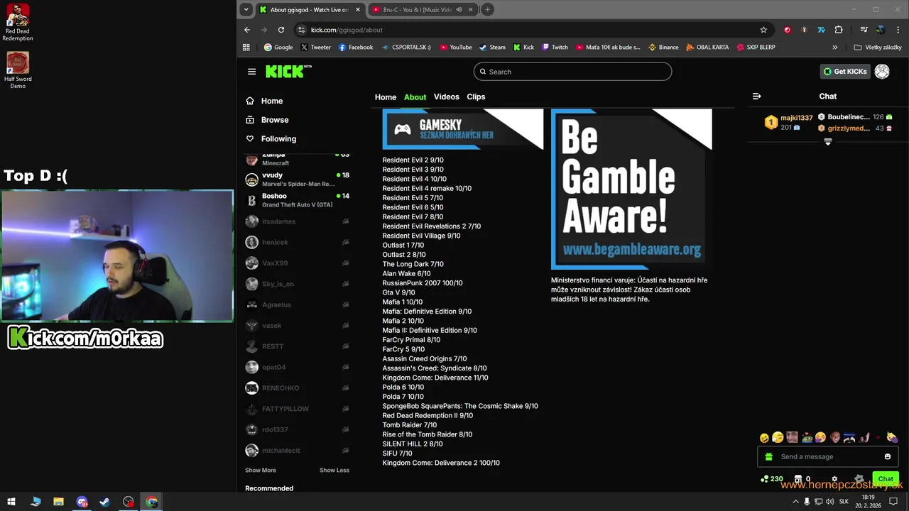Open Steam from the taskbar

(104, 502)
